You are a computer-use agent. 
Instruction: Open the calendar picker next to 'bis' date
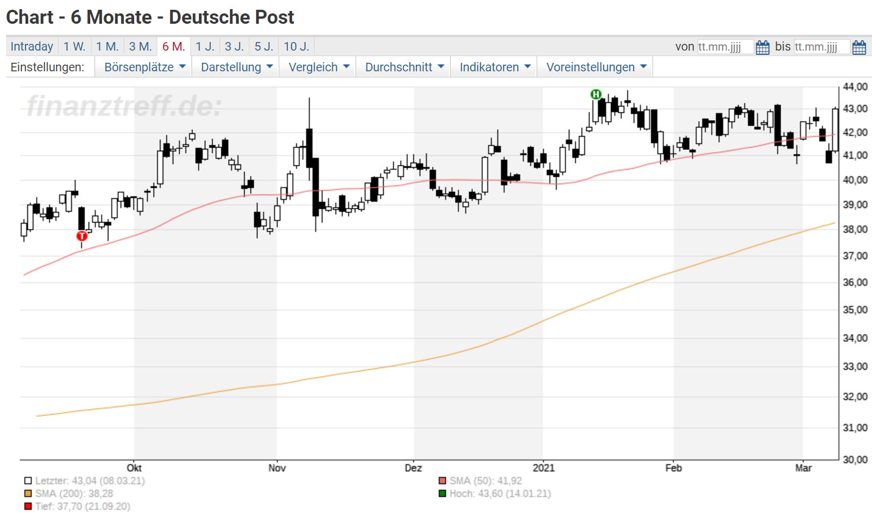[x=859, y=48]
